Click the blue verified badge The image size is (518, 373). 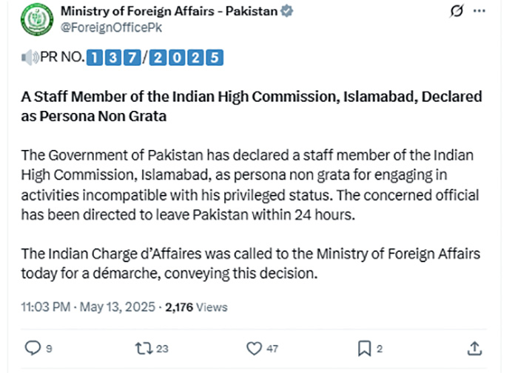pos(288,12)
